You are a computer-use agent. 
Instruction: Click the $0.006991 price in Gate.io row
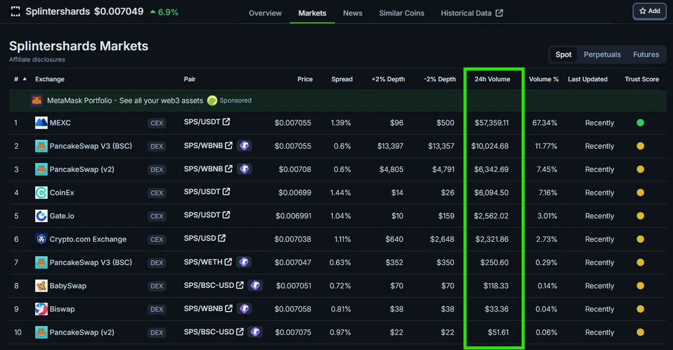click(293, 216)
